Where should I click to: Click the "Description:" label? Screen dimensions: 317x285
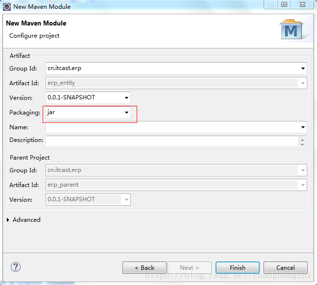pos(26,140)
